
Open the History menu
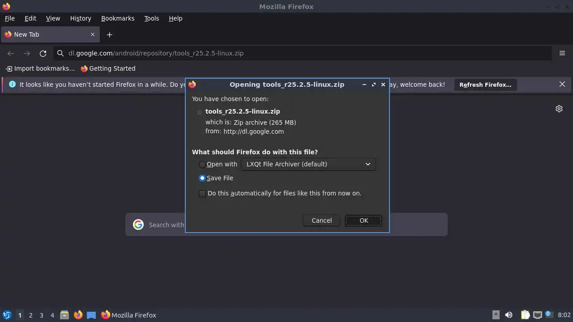pos(81,18)
